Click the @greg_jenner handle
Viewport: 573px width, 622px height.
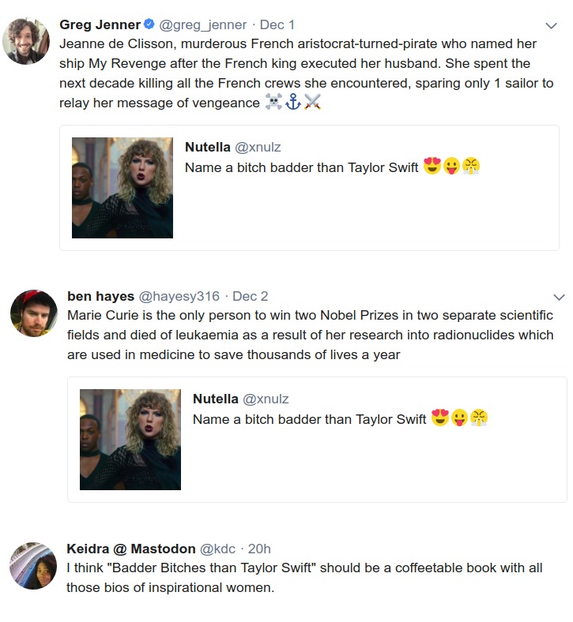pos(203,24)
